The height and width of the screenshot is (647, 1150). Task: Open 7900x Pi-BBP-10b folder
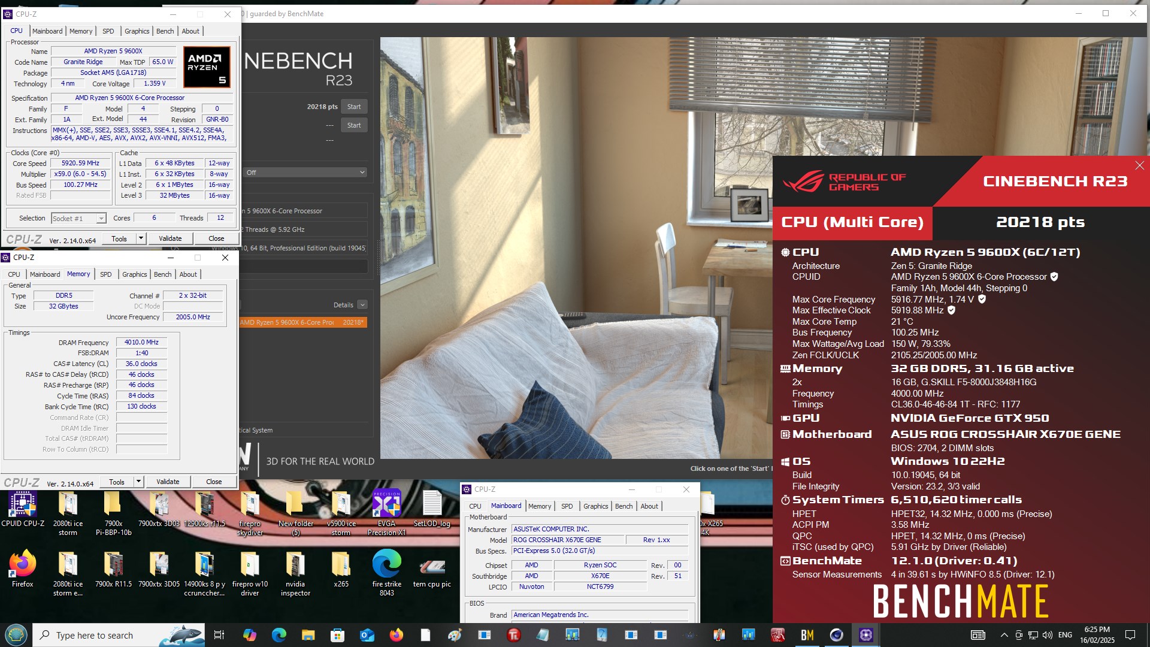tap(113, 513)
